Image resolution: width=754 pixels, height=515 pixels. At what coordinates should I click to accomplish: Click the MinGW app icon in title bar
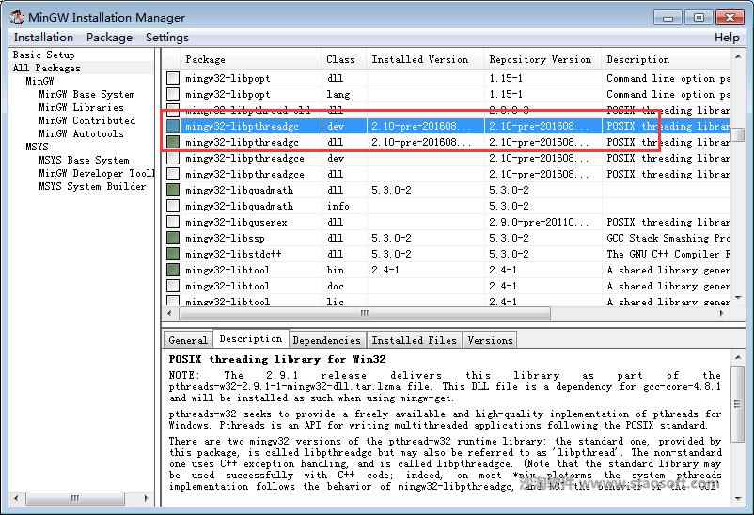point(17,17)
